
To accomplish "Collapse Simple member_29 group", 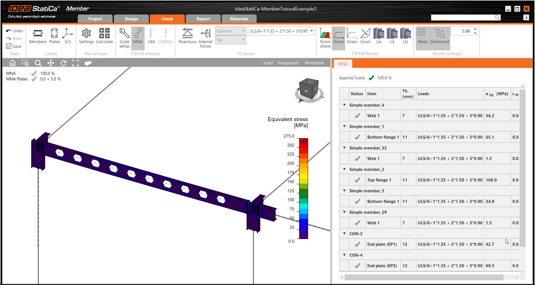I will pyautogui.click(x=344, y=212).
